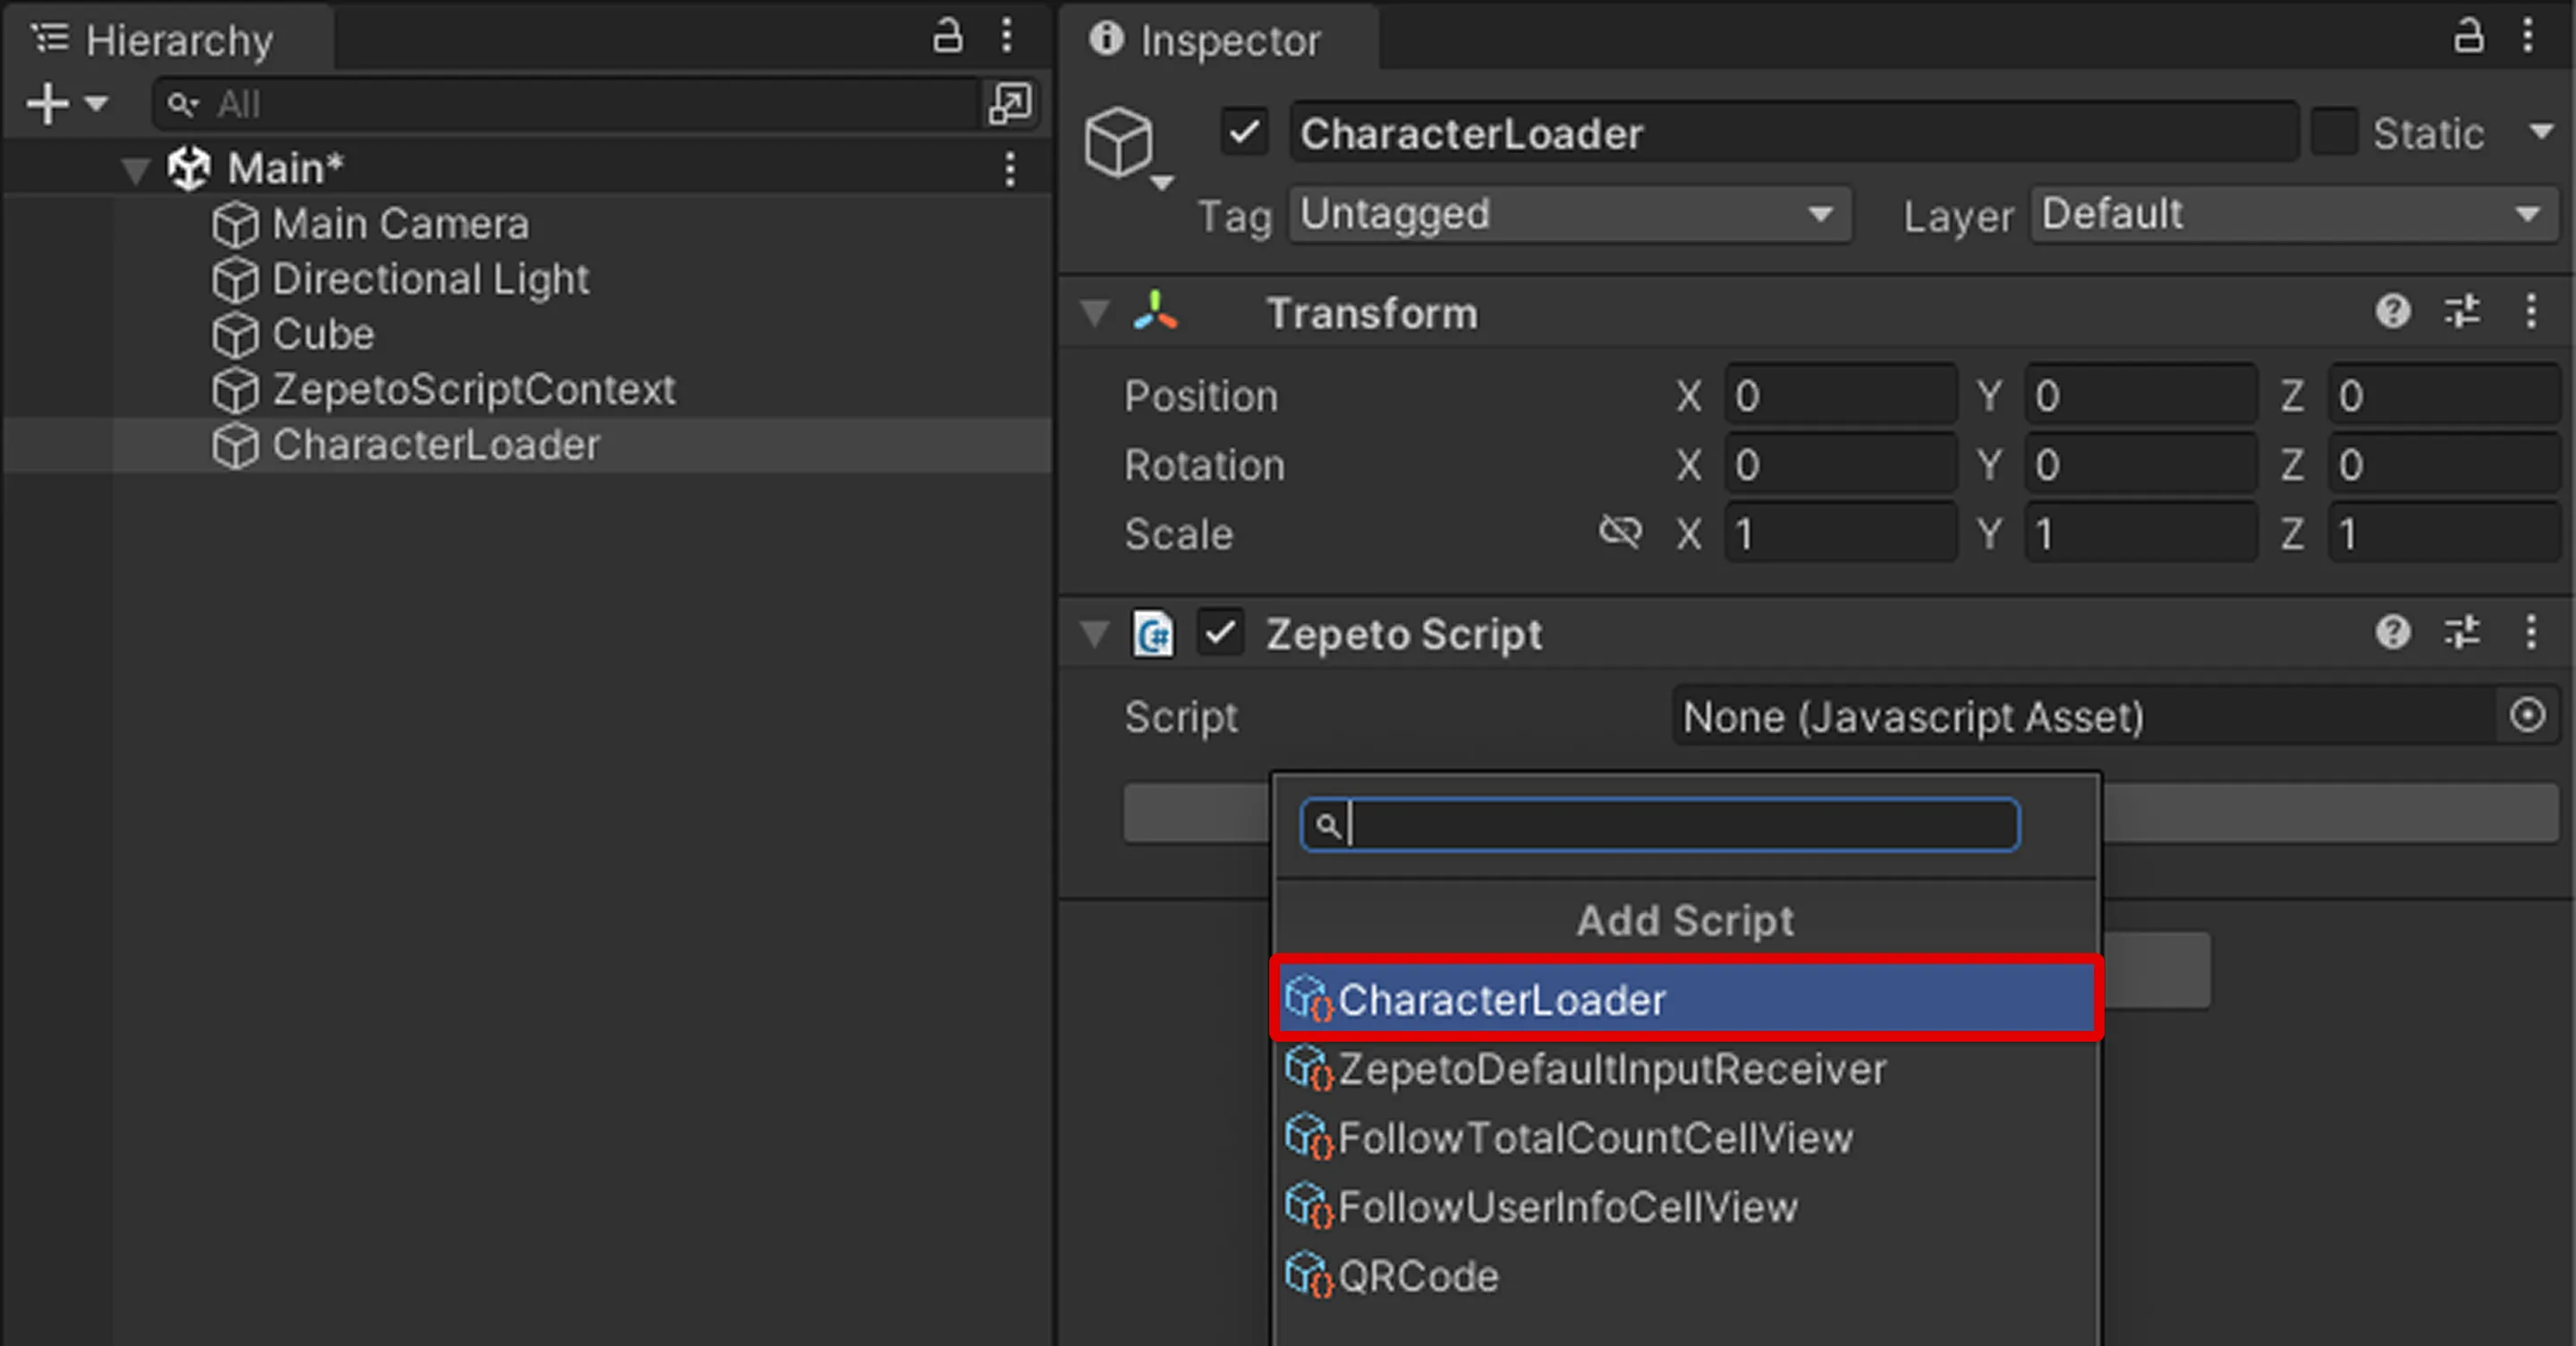Toggle the CharacterLoader active checkbox
Viewport: 2576px width, 1346px height.
1244,132
